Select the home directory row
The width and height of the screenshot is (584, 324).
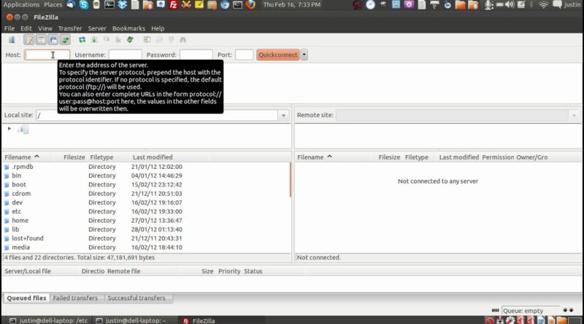pos(145,221)
